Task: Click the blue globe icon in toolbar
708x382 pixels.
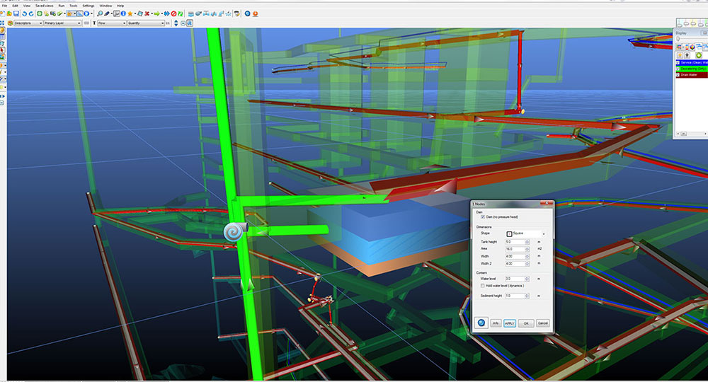Action: point(247,13)
